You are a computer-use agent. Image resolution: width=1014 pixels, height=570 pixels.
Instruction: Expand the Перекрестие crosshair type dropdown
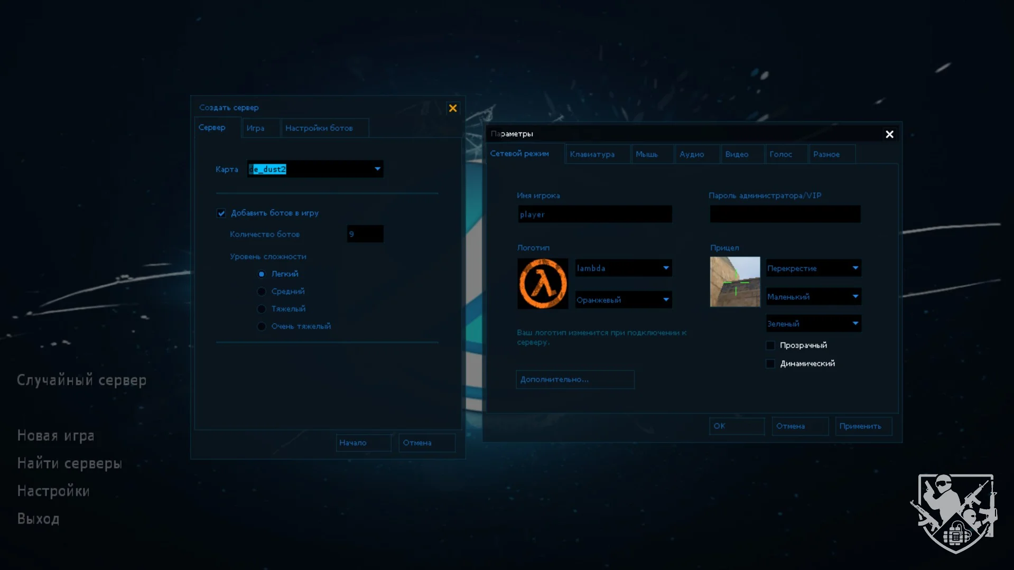tap(855, 268)
